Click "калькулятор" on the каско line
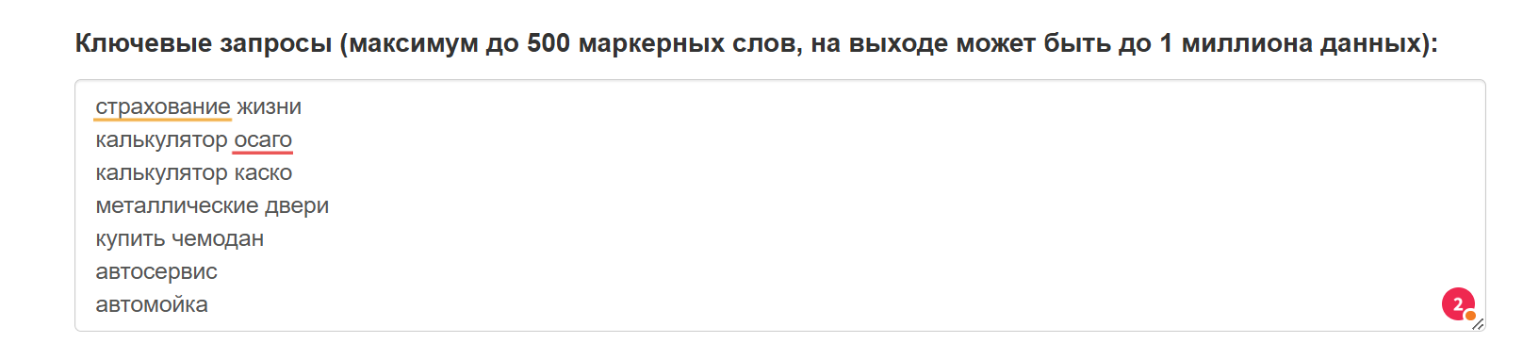 tap(161, 173)
